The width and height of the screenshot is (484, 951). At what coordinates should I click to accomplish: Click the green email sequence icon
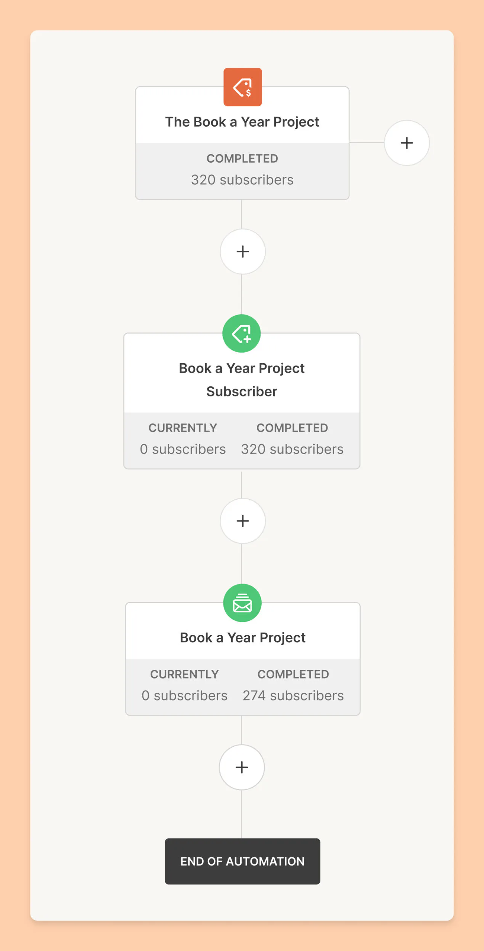(242, 603)
